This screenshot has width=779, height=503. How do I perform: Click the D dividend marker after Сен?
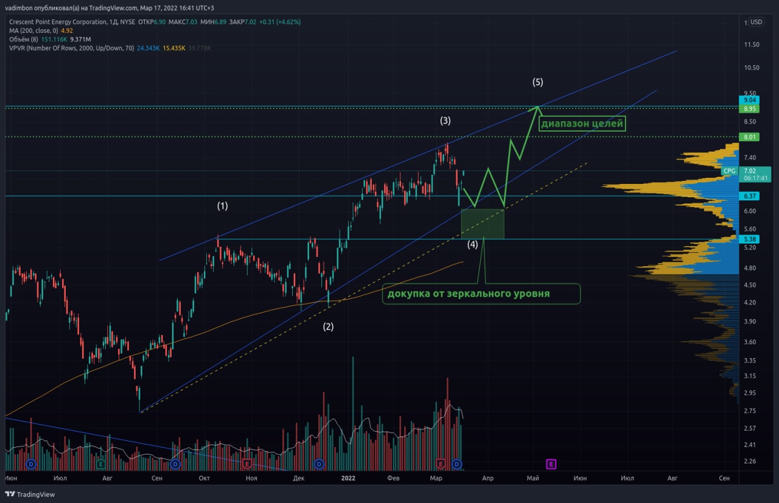(175, 465)
